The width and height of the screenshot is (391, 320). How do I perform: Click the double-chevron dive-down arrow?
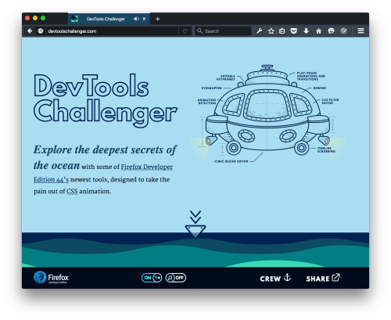(x=195, y=225)
